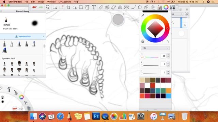Open the Image menu
Image resolution: width=218 pixels, height=122 pixels.
coord(41,2)
